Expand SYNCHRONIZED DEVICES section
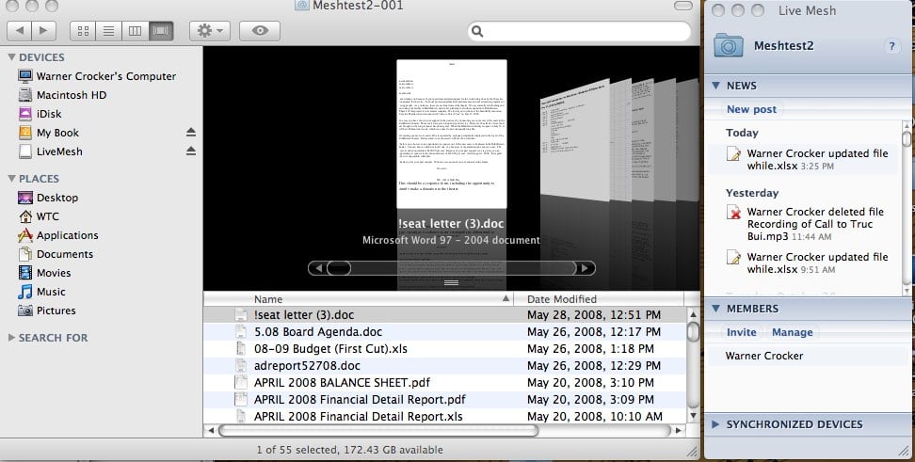915x462 pixels. point(715,424)
